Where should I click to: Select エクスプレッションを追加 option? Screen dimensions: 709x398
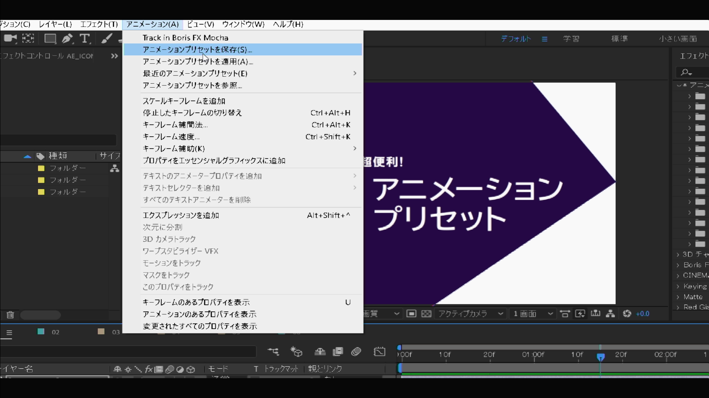coord(181,215)
